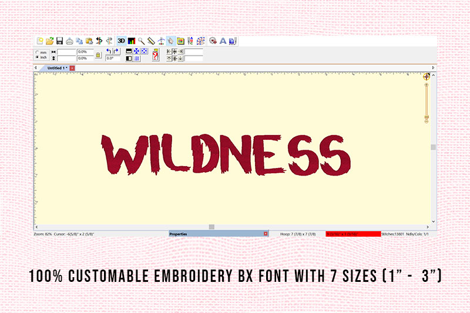
Task: Click the height percentage field
Action: point(85,58)
